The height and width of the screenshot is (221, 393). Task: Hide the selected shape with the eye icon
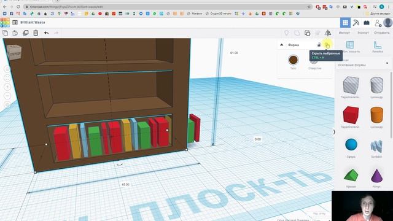point(327,45)
